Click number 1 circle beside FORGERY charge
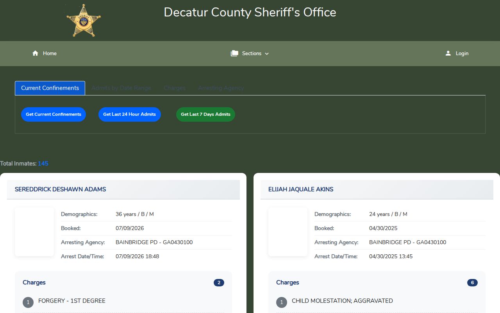500x313 pixels. point(28,302)
